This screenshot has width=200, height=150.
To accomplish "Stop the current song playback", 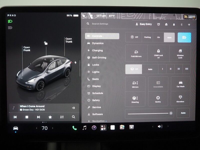I will pos(27,117).
